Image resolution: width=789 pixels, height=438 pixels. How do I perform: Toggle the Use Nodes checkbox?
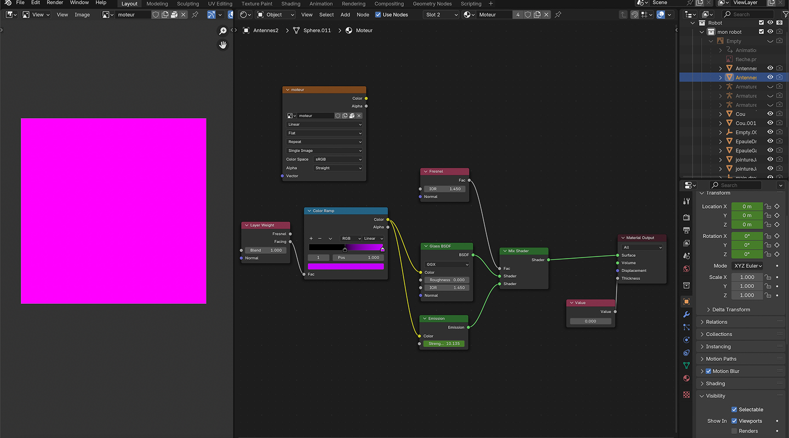378,15
